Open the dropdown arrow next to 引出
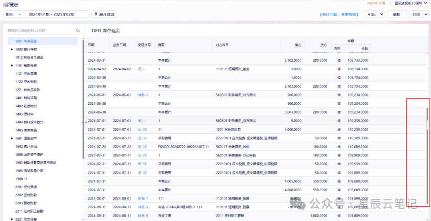 pos(382,14)
